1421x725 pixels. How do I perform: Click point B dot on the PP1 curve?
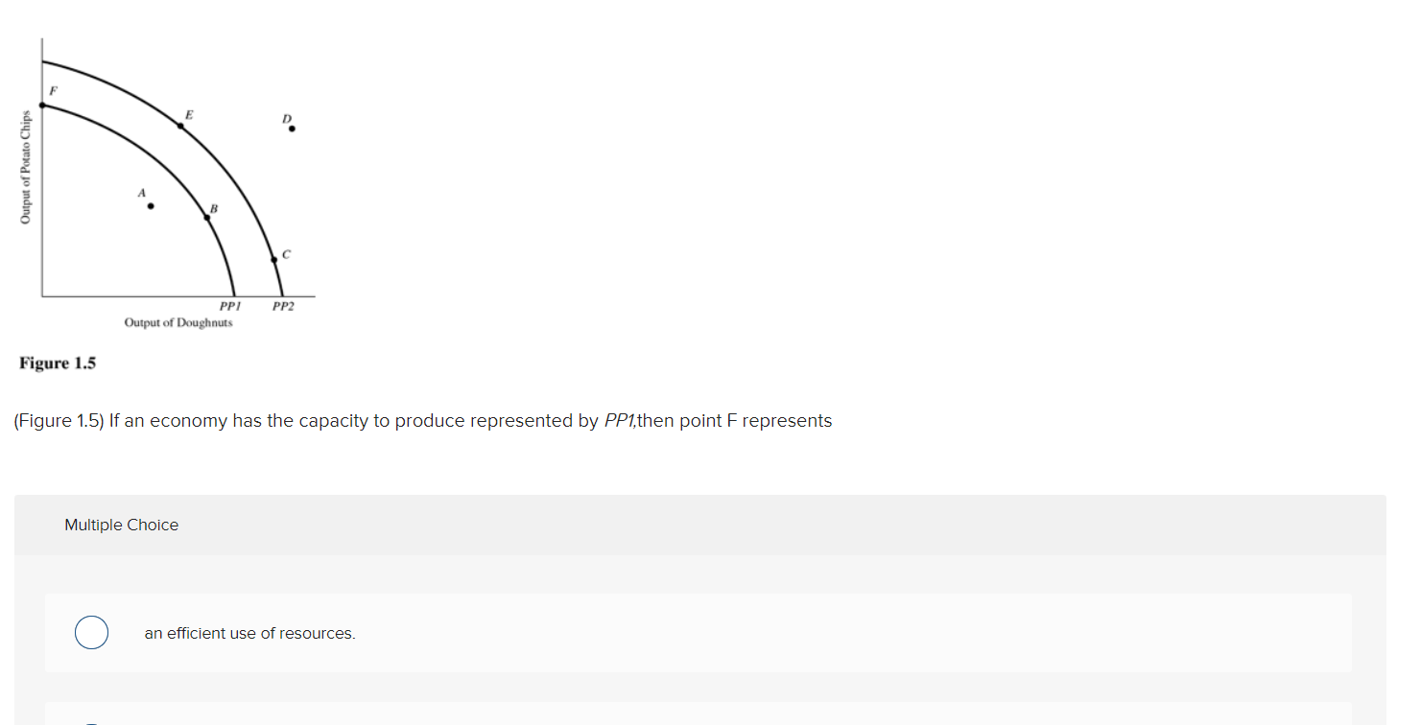(x=207, y=218)
